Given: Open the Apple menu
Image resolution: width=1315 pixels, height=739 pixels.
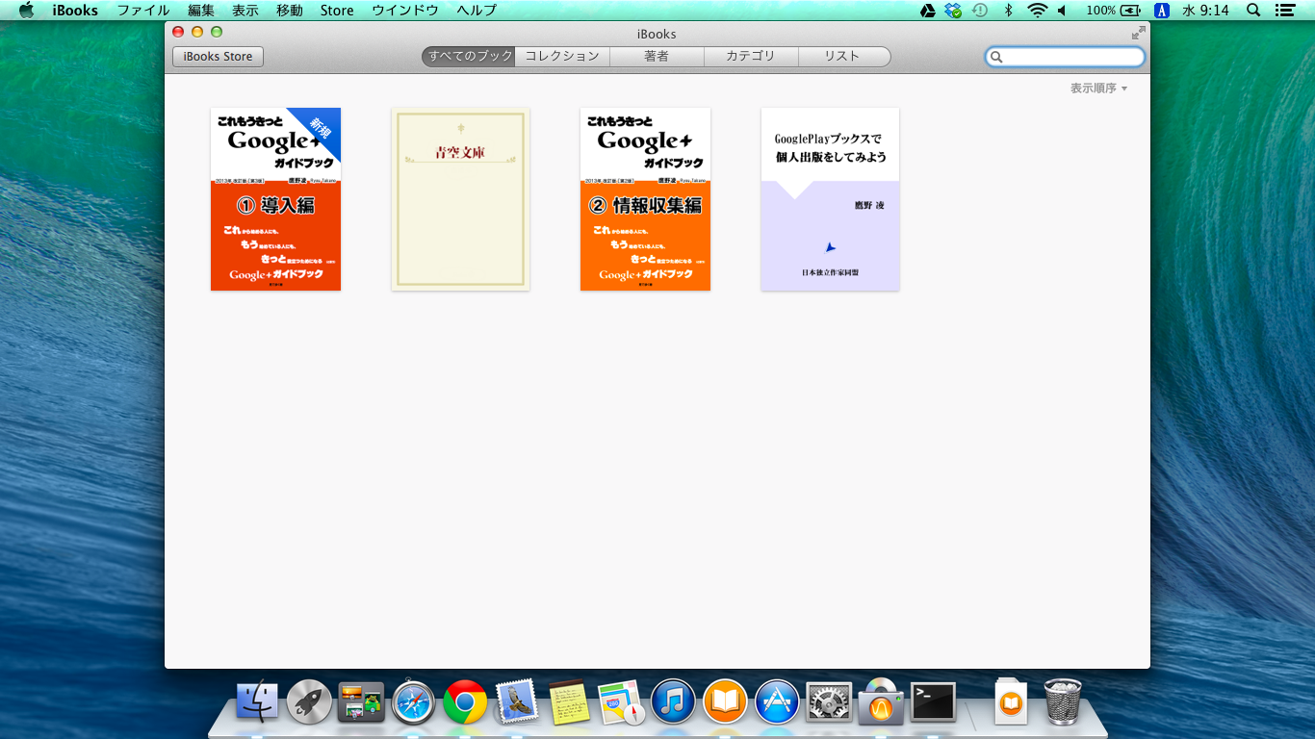Looking at the screenshot, I should click(27, 11).
